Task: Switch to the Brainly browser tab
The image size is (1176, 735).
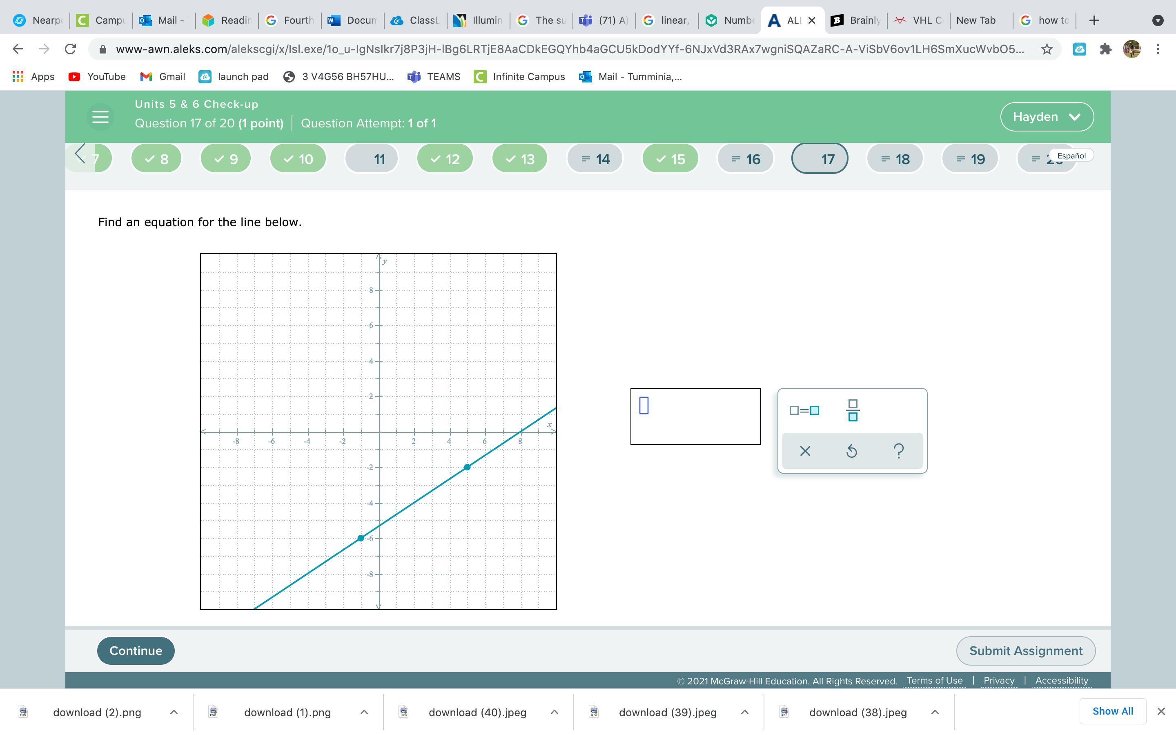Action: coord(856,20)
